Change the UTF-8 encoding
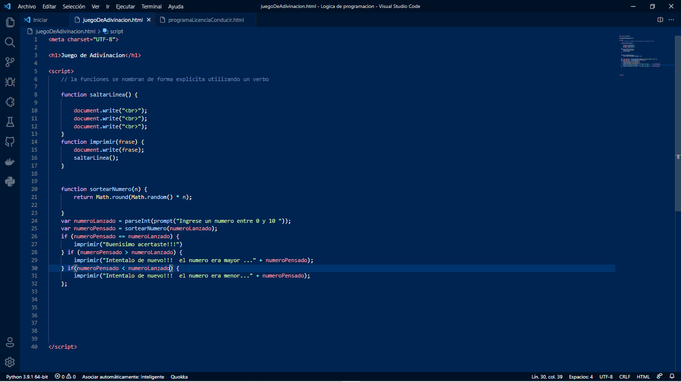Image resolution: width=681 pixels, height=382 pixels. (606, 377)
